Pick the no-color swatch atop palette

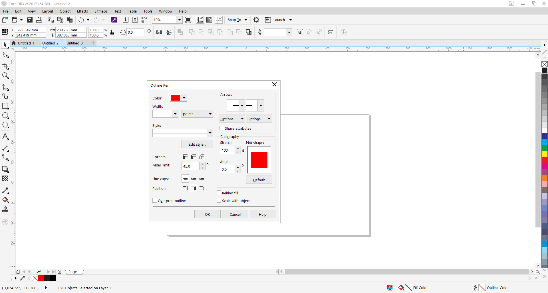point(545,64)
